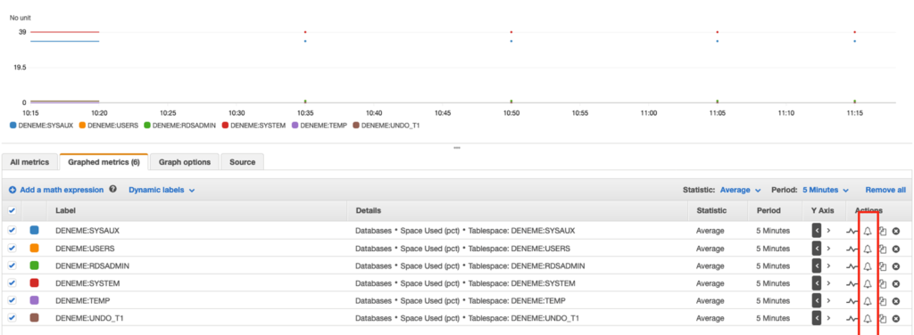Duplicate the DENEME:UNDO_T1 metric

(x=883, y=318)
